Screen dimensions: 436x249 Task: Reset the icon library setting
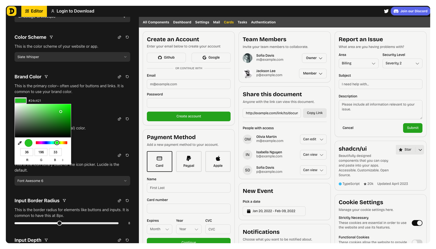tap(127, 155)
